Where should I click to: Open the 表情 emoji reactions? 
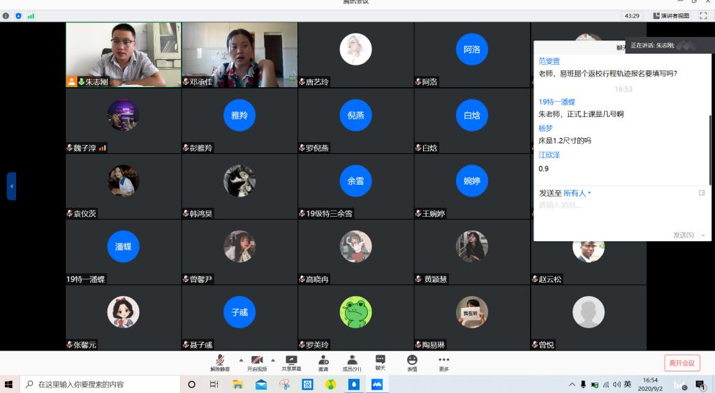pyautogui.click(x=412, y=362)
